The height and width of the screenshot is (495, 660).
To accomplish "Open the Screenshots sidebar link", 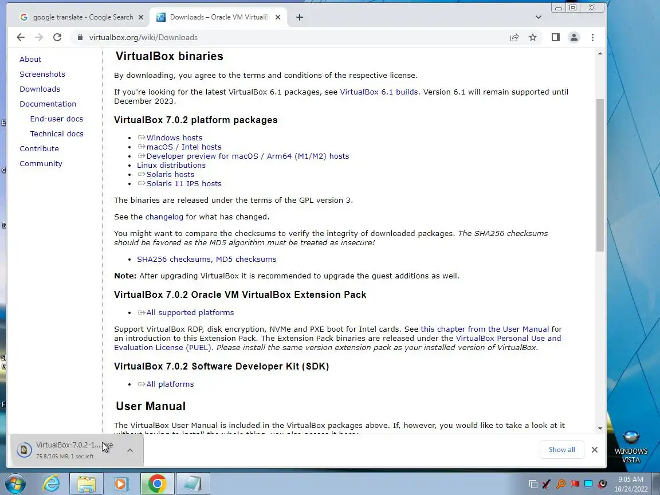I will click(42, 74).
